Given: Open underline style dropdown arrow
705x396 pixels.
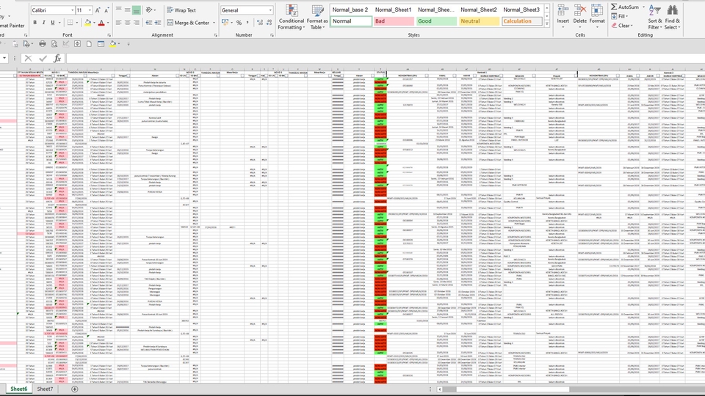Looking at the screenshot, I should pos(59,23).
